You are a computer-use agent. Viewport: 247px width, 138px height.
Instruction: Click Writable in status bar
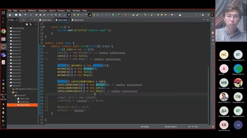click(x=145, y=127)
